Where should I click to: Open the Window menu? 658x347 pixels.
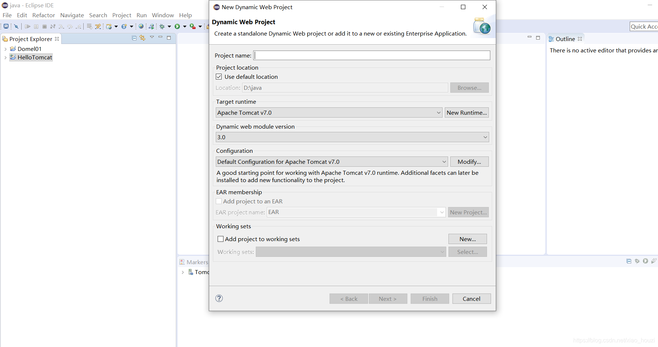click(163, 15)
